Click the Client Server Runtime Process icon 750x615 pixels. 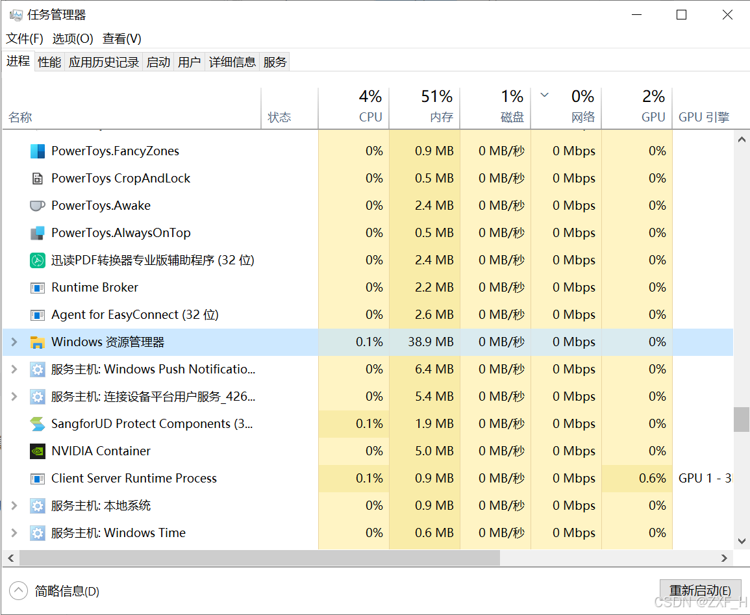[x=37, y=478]
